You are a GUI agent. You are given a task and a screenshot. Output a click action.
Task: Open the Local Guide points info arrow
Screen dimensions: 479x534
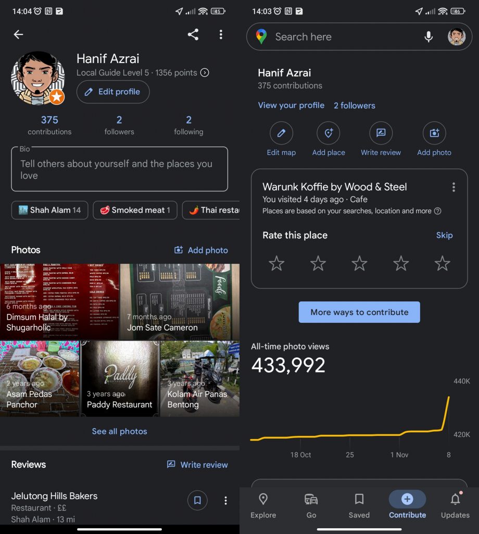(205, 72)
